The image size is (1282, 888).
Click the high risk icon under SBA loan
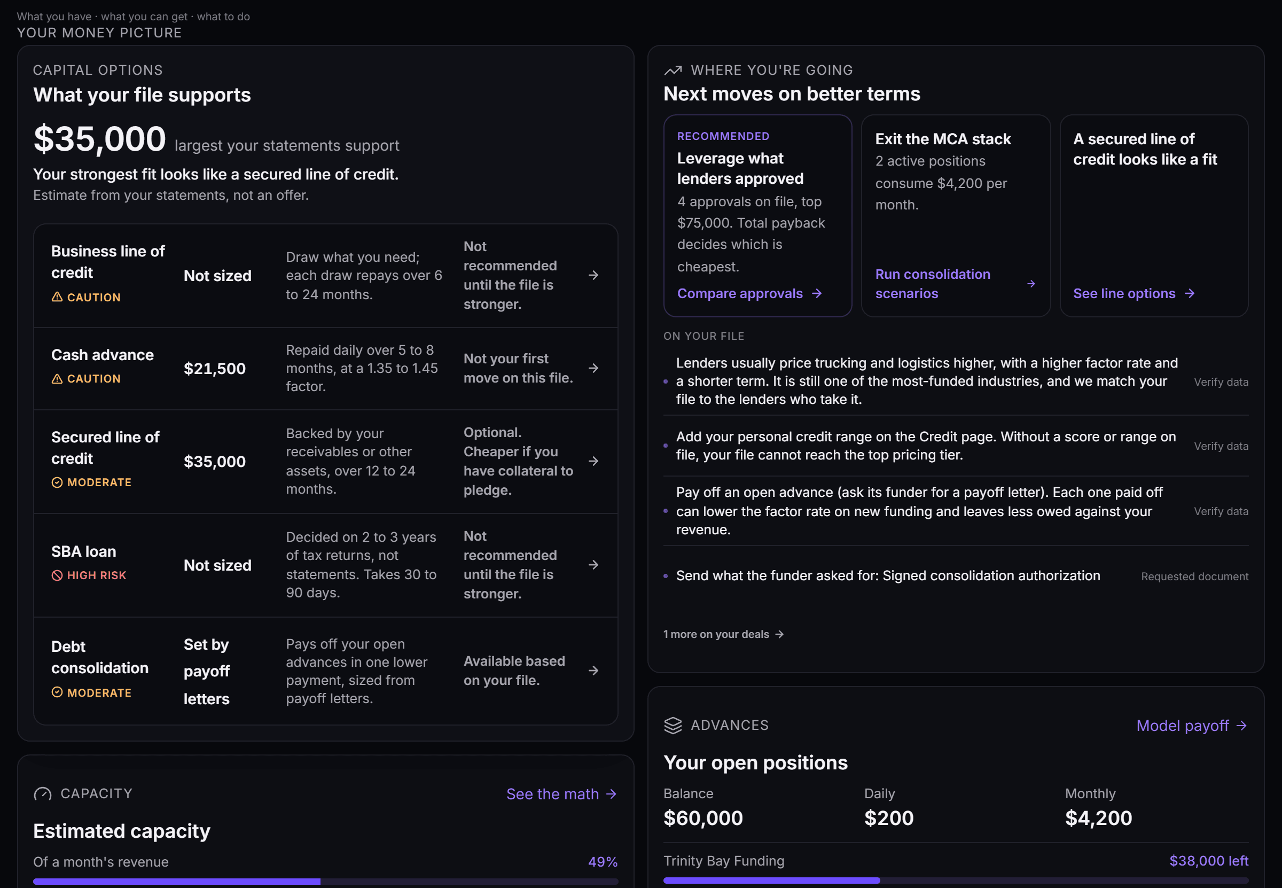(x=57, y=575)
